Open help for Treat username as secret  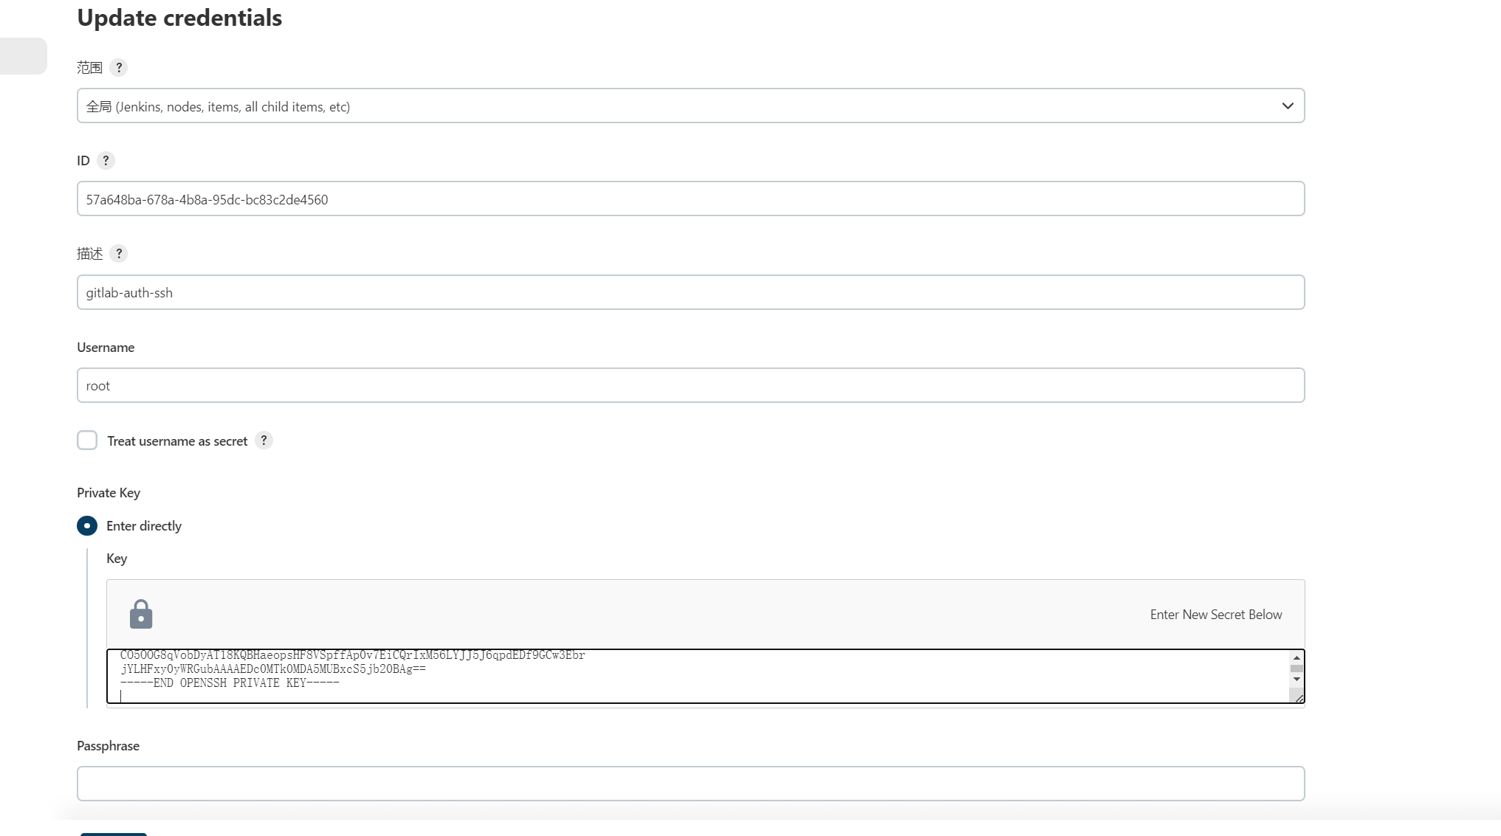pyautogui.click(x=264, y=441)
